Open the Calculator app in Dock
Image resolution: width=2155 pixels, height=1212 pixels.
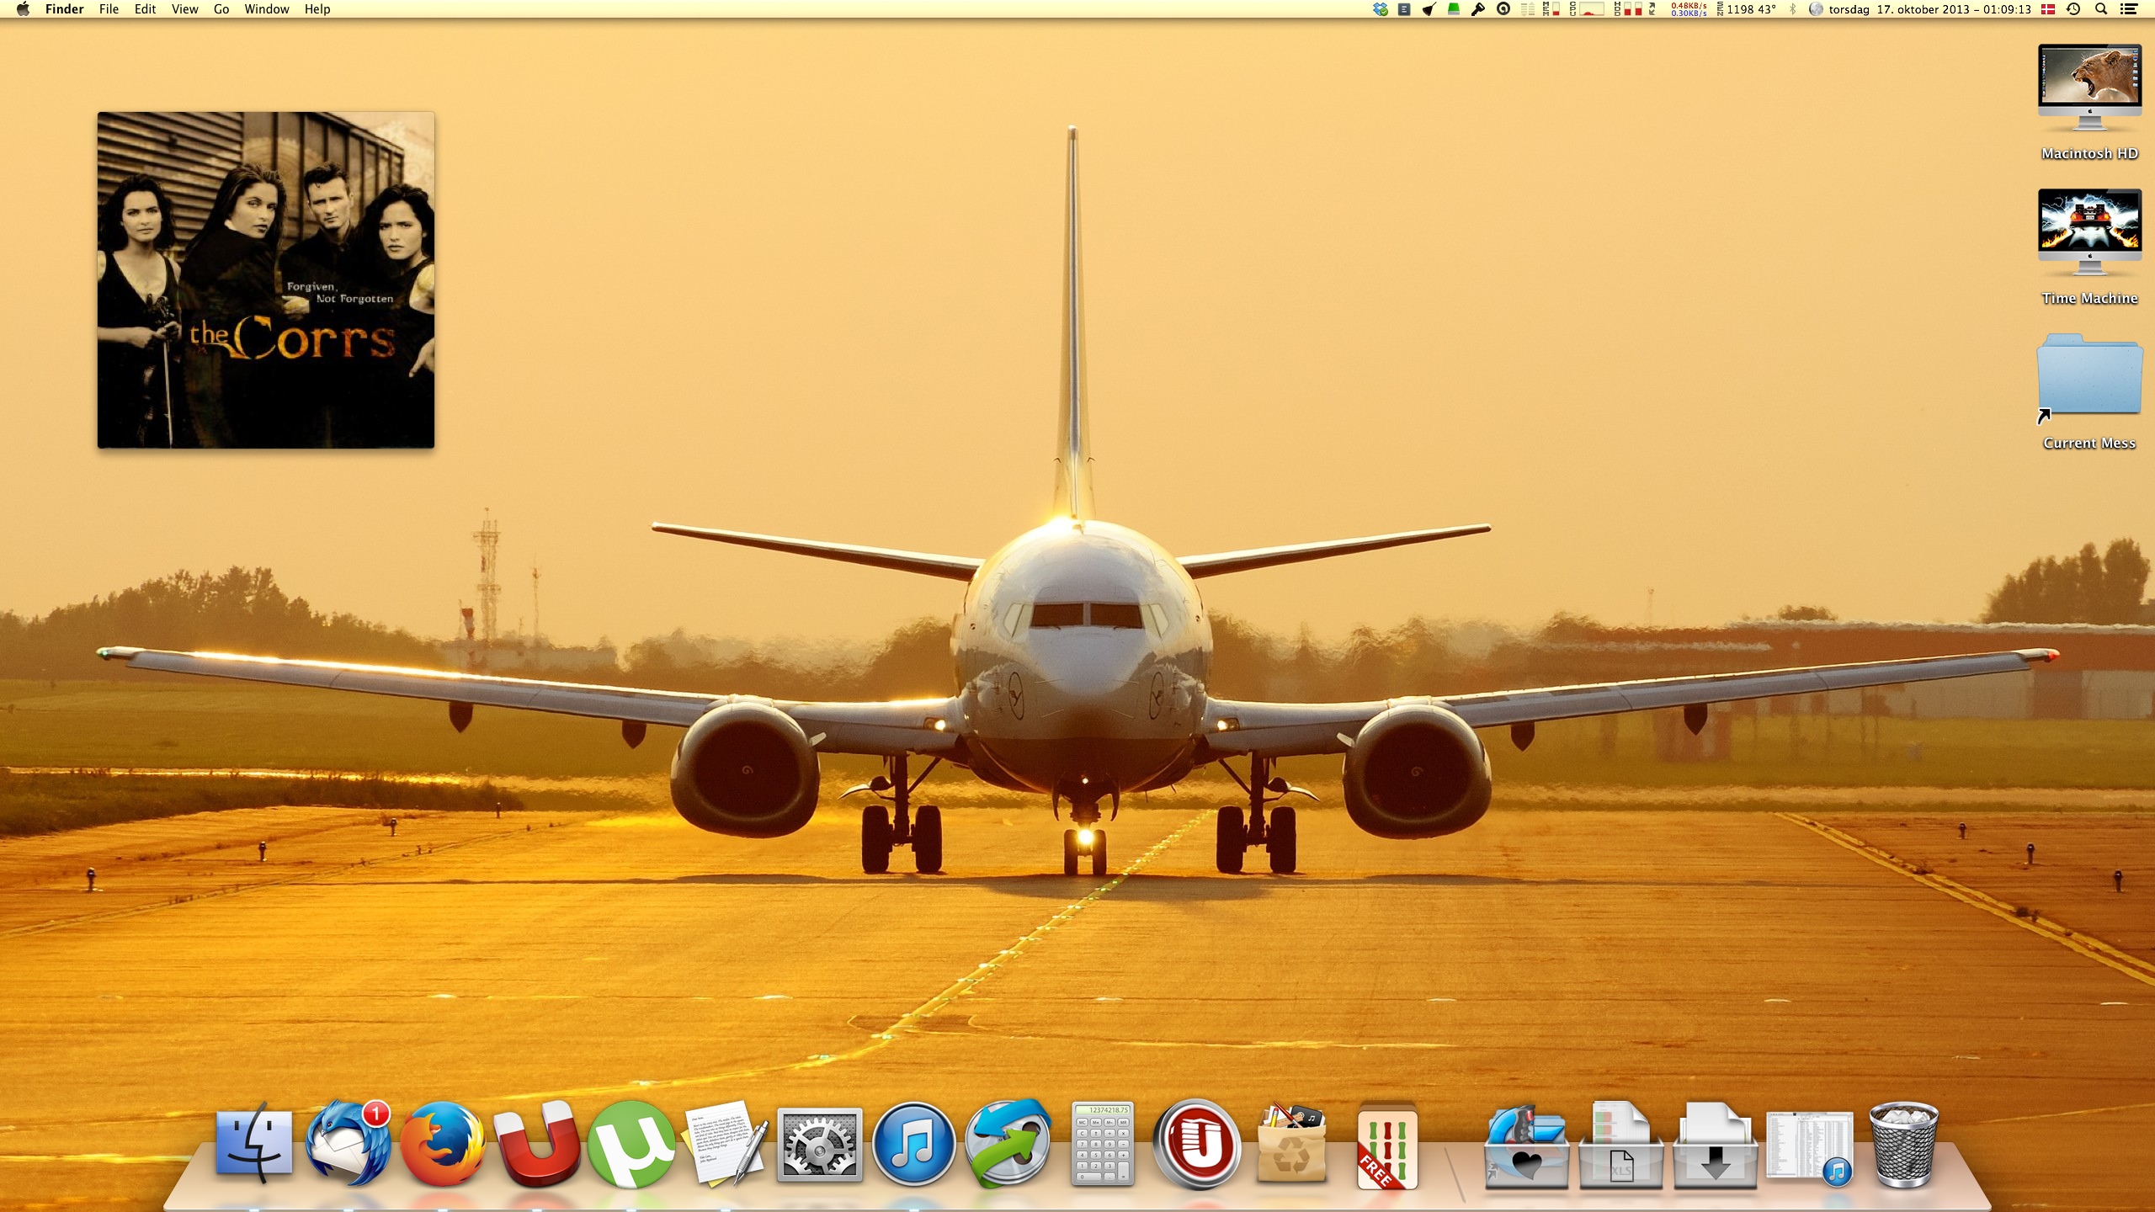(x=1102, y=1144)
